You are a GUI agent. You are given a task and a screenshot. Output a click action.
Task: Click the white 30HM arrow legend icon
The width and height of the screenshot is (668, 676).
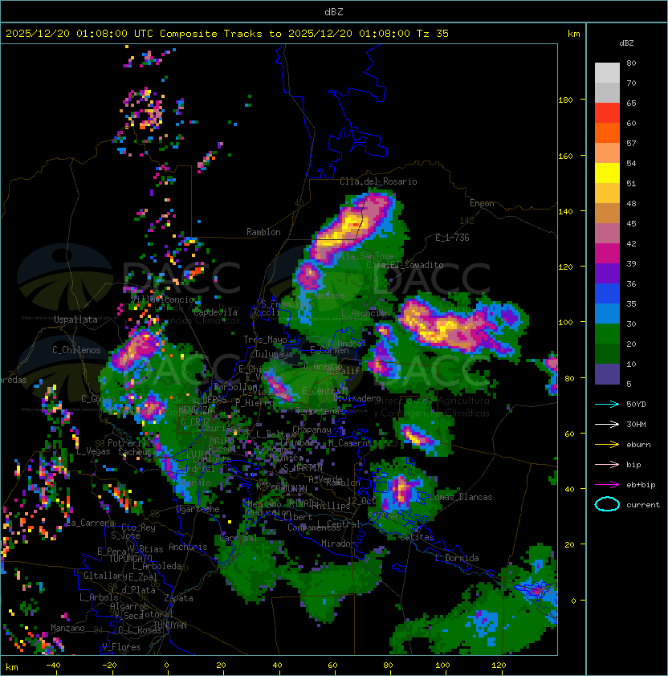(x=607, y=424)
